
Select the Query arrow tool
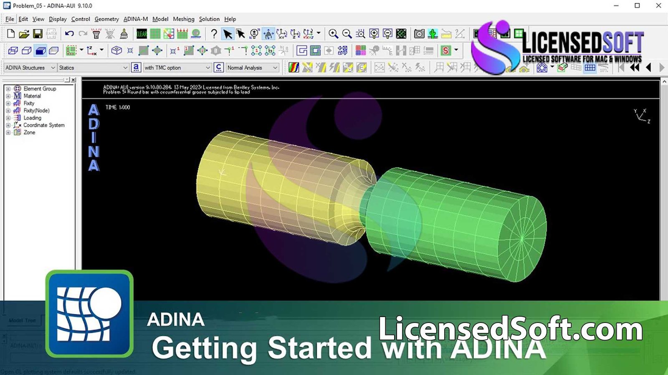[x=241, y=34]
